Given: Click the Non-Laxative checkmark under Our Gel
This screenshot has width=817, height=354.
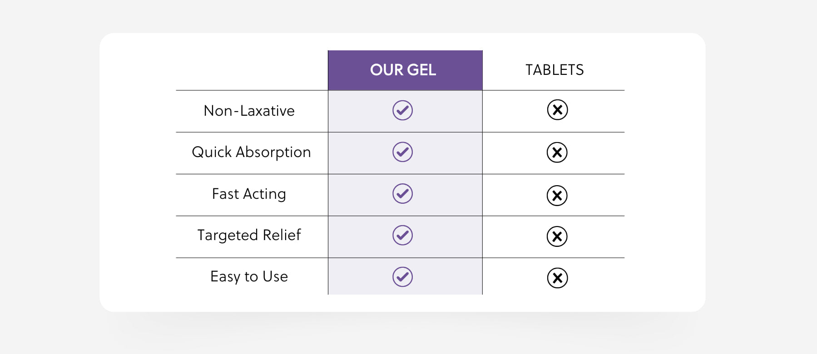Looking at the screenshot, I should coord(402,110).
